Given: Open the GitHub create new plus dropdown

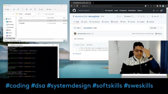Looking at the screenshot, I should (157, 10).
